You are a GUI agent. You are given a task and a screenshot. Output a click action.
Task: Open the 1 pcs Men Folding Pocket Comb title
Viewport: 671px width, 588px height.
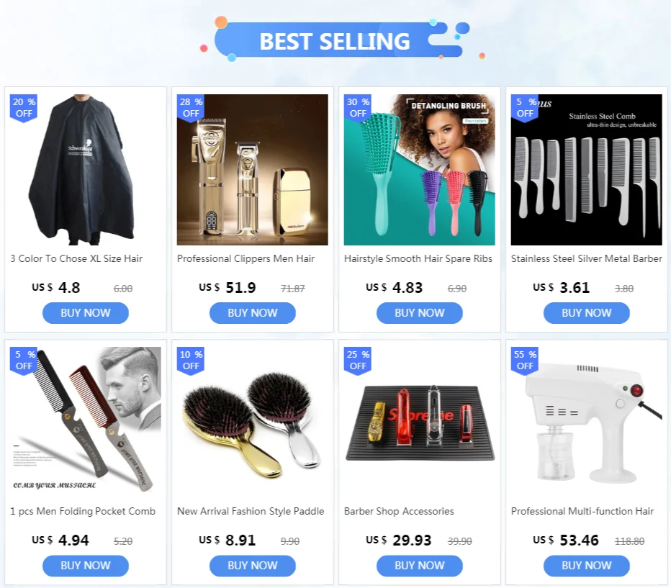83,512
